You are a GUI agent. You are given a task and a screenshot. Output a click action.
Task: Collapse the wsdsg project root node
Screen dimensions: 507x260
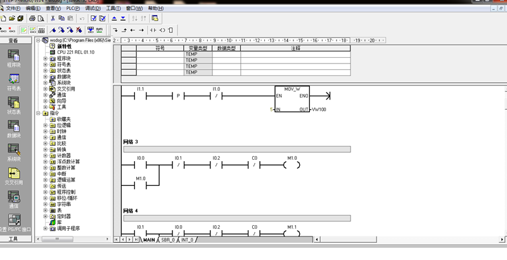(38, 41)
